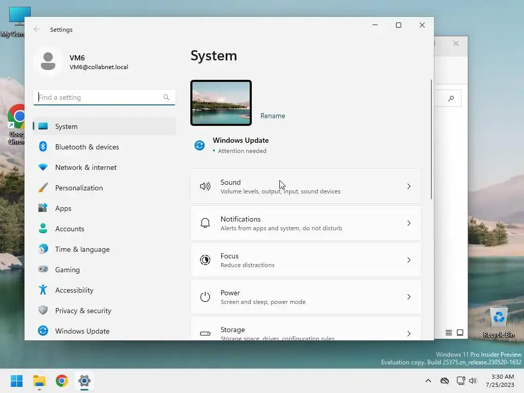This screenshot has height=393, width=524.
Task: Close the background window behind Settings
Action: coord(456,43)
